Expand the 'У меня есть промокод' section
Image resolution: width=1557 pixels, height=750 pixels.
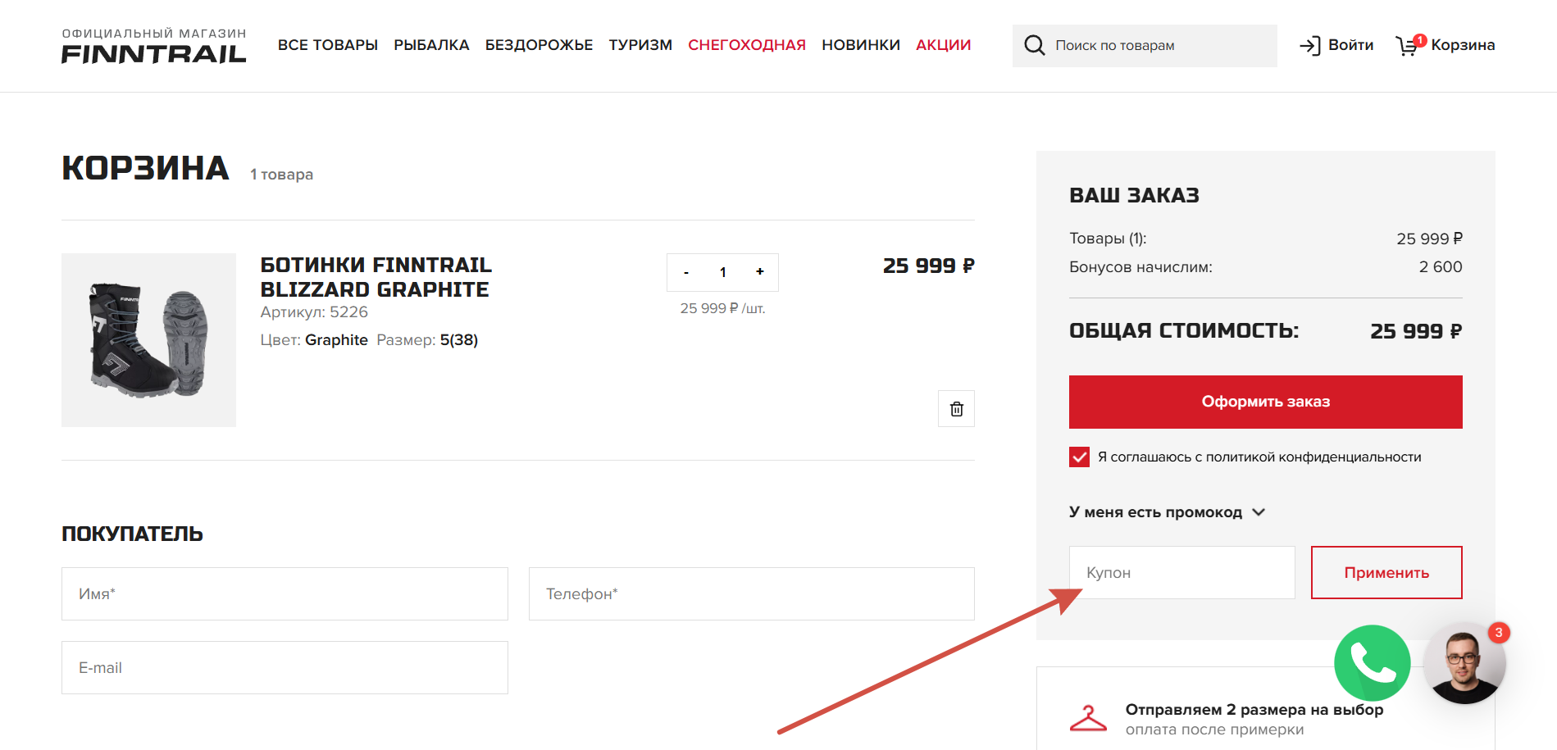[x=1168, y=512]
